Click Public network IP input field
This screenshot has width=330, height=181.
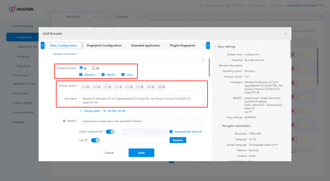click(x=144, y=132)
